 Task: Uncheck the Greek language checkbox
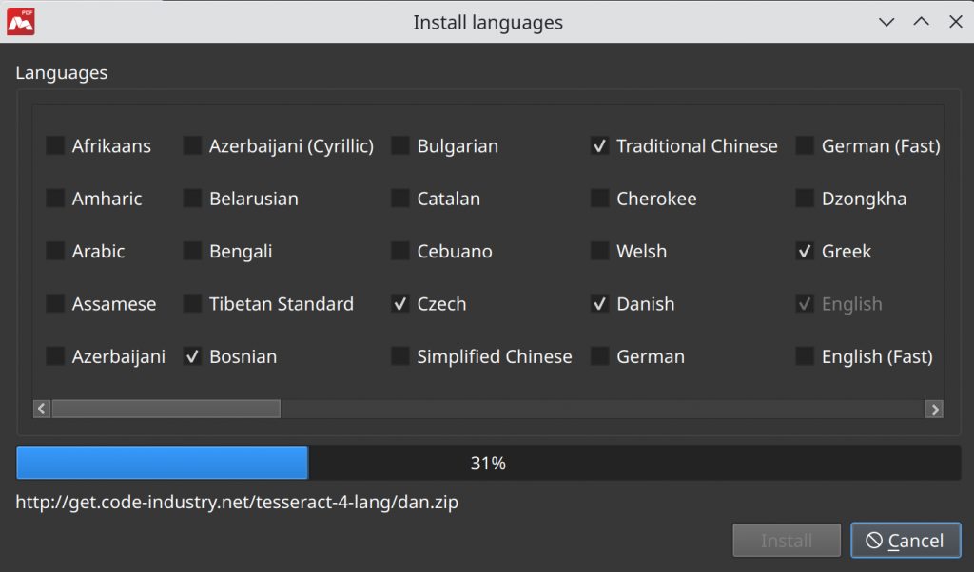tap(805, 252)
